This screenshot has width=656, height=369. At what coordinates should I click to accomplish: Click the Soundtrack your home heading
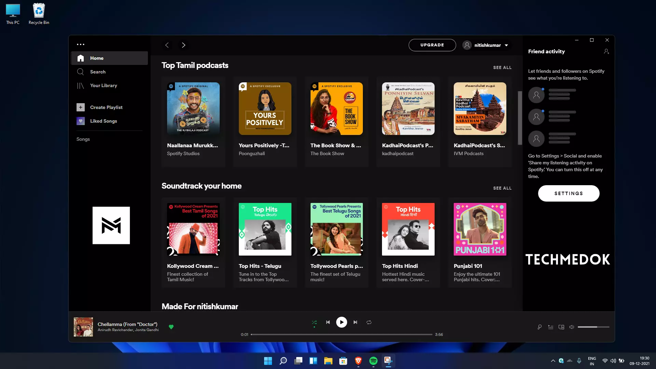[202, 186]
